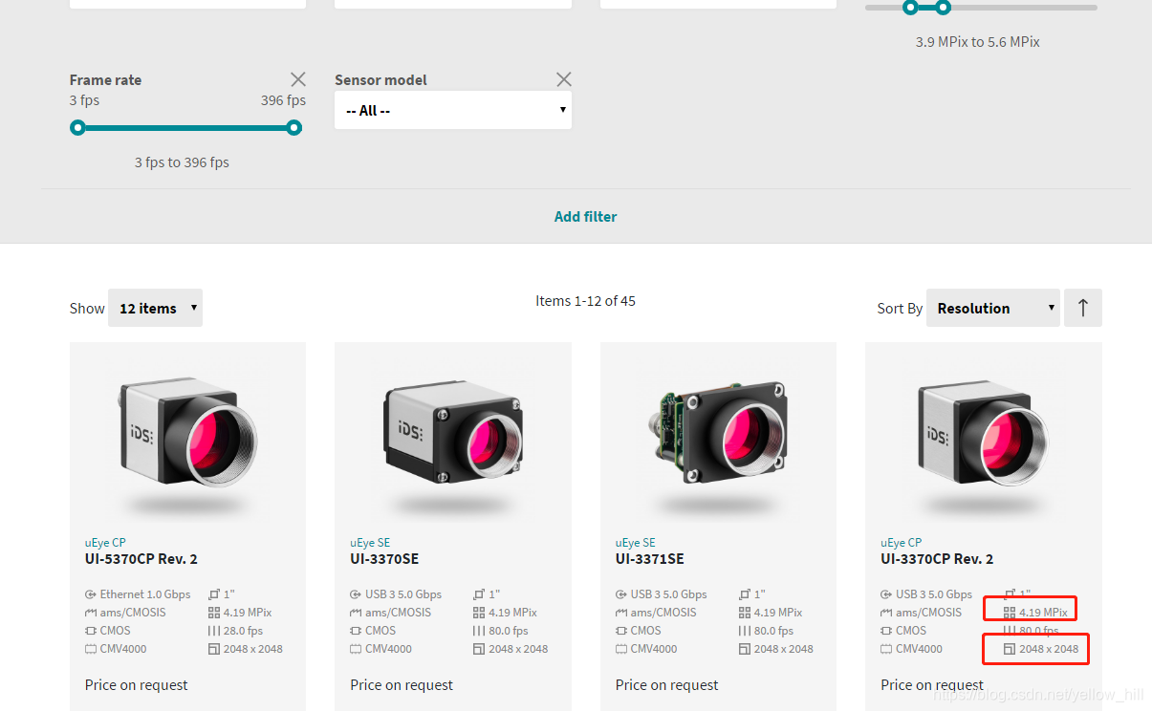
Task: Click 'Items 1-12 of 45' text
Action: click(586, 301)
